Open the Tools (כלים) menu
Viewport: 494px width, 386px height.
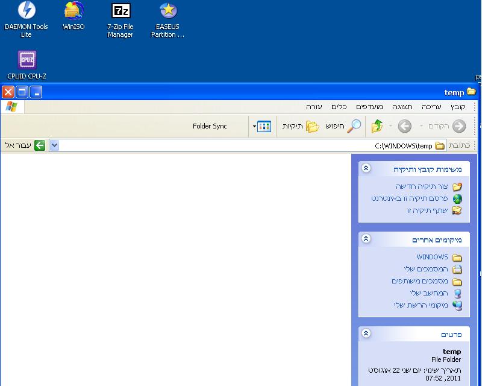(339, 107)
